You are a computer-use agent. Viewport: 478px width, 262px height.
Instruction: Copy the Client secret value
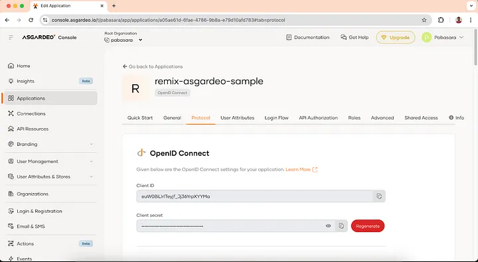341,226
